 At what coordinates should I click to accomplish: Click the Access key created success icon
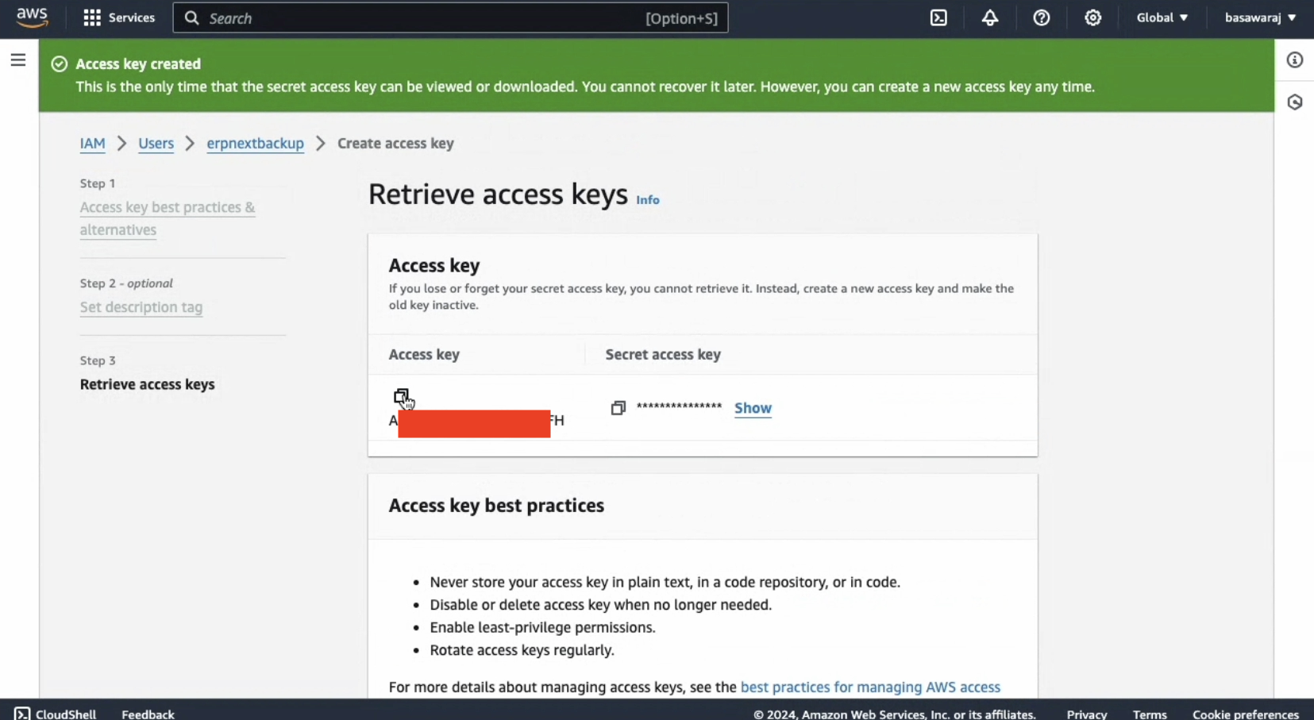pos(60,64)
